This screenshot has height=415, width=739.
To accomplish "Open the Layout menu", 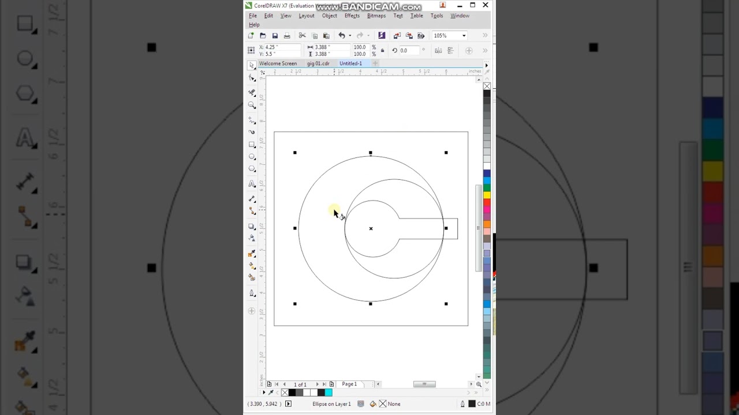I will (x=307, y=16).
